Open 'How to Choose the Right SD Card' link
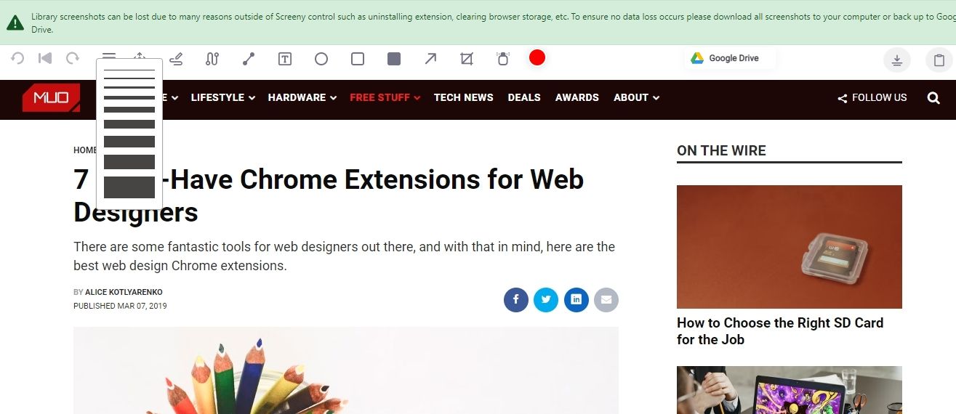 (x=780, y=331)
